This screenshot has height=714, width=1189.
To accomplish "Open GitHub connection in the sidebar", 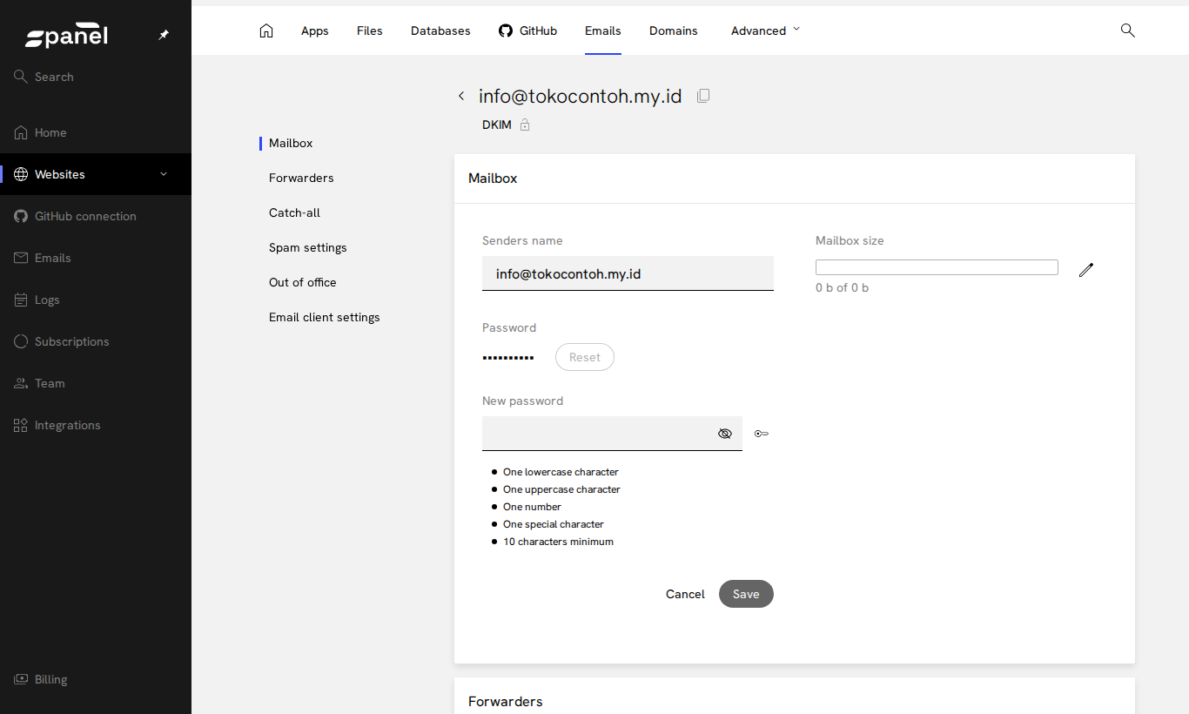I will [x=96, y=216].
